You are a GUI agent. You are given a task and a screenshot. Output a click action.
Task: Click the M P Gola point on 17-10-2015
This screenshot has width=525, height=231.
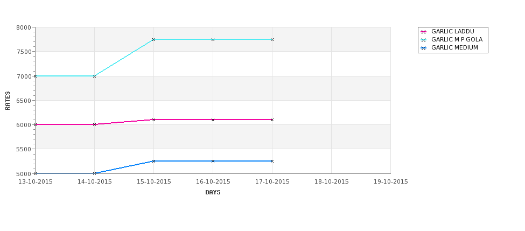[272, 39]
